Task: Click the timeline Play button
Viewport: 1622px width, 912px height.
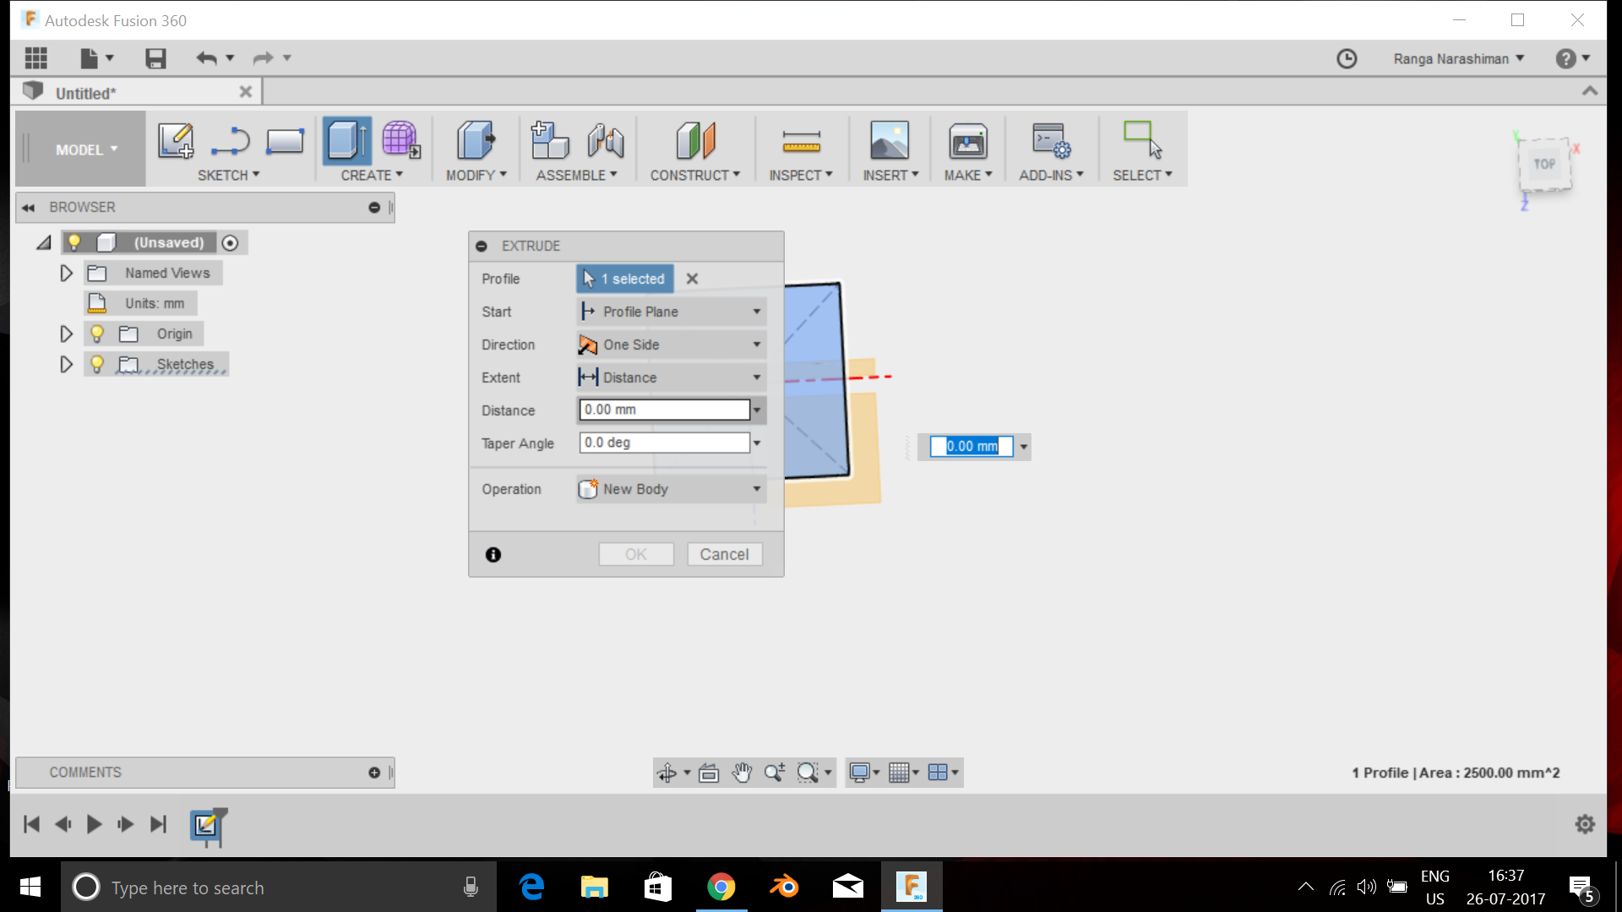Action: click(94, 825)
